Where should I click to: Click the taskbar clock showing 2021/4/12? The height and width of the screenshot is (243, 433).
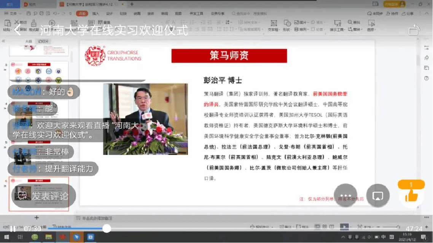tap(407, 237)
